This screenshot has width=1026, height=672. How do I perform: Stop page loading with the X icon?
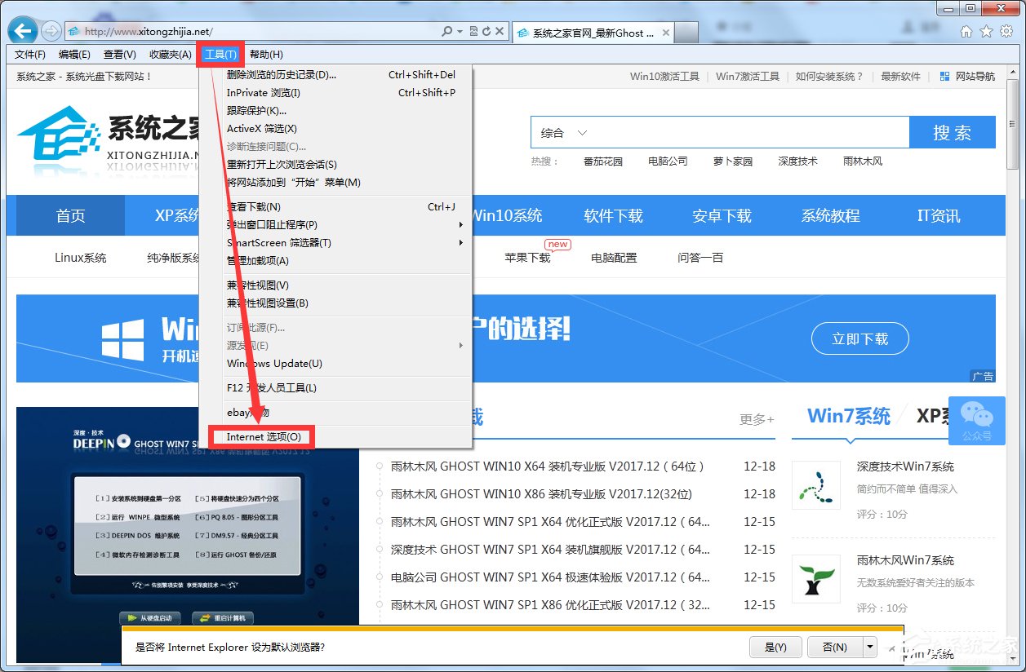click(500, 30)
